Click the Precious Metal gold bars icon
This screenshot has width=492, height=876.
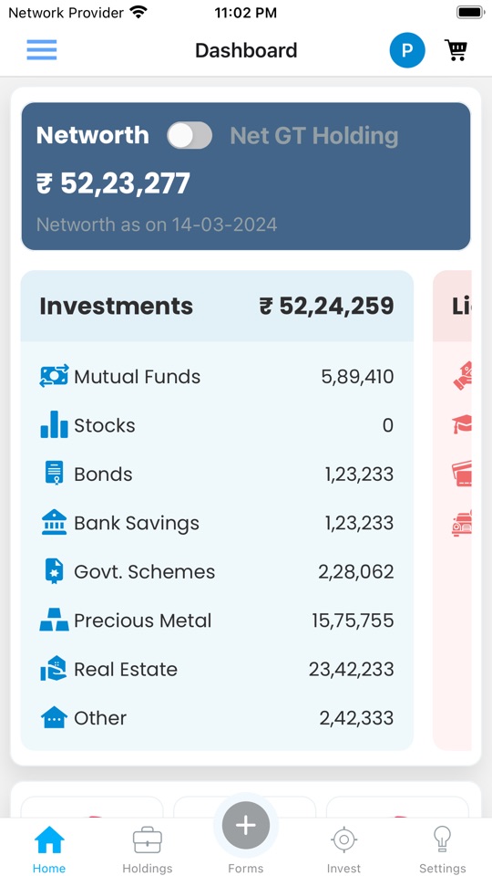point(54,620)
